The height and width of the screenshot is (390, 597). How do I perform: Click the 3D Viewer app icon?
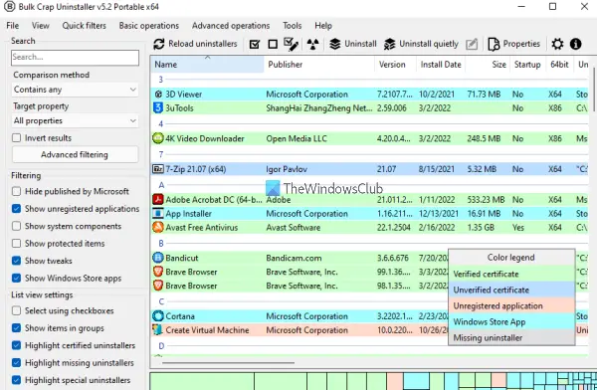[158, 95]
